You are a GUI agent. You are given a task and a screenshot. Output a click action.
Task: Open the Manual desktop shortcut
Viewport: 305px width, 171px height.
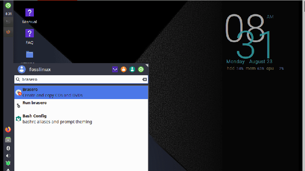coord(29,16)
